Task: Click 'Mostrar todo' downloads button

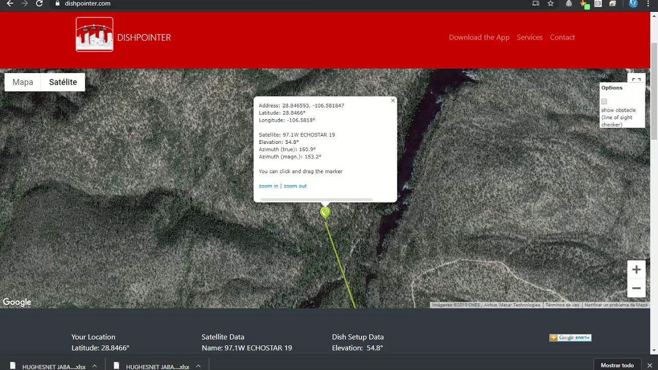Action: [617, 365]
